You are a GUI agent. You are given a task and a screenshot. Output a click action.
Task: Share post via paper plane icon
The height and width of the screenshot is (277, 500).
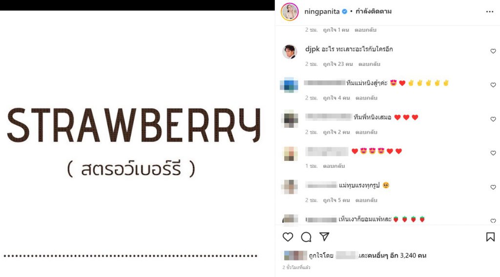324,237
